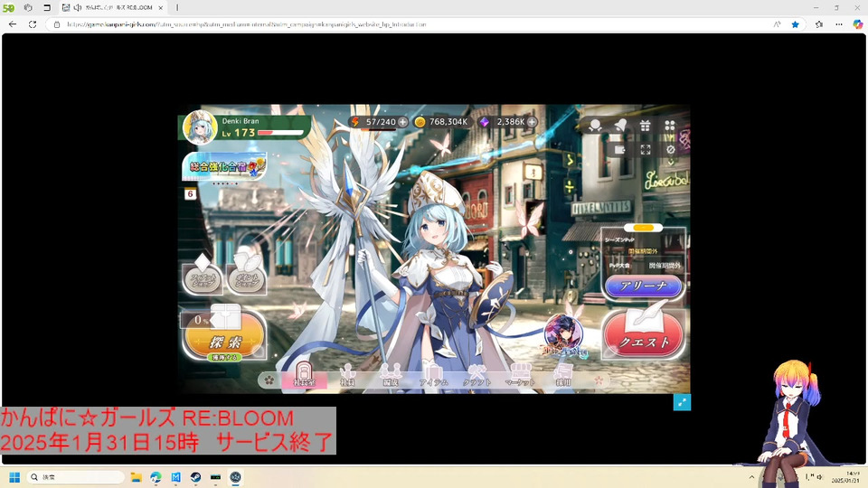Open the Copilot icon in browser toolbar
Image resolution: width=868 pixels, height=488 pixels.
tap(857, 24)
